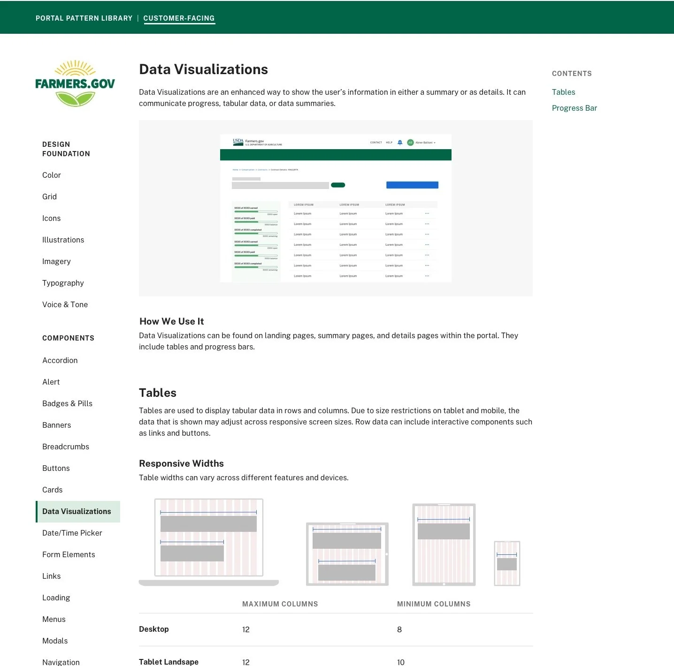Viewport: 674px width, 666px height.
Task: Click the CONTENTS heading on right
Action: point(572,74)
